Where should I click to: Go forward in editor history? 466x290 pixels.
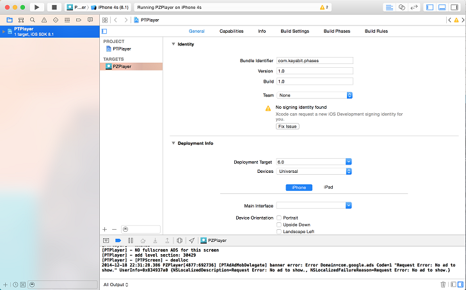pos(126,20)
